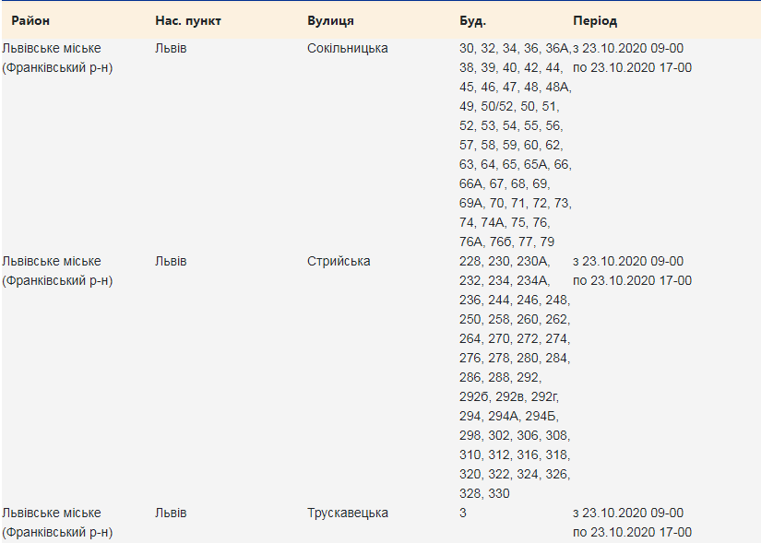Click "Львів" in the Сокільницька row
The width and height of the screenshot is (761, 543).
(x=171, y=48)
